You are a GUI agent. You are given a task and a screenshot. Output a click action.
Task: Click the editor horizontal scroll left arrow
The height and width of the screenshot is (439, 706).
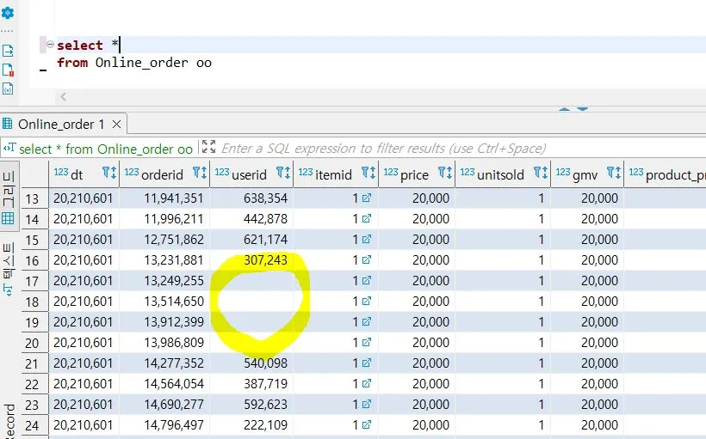coord(64,96)
